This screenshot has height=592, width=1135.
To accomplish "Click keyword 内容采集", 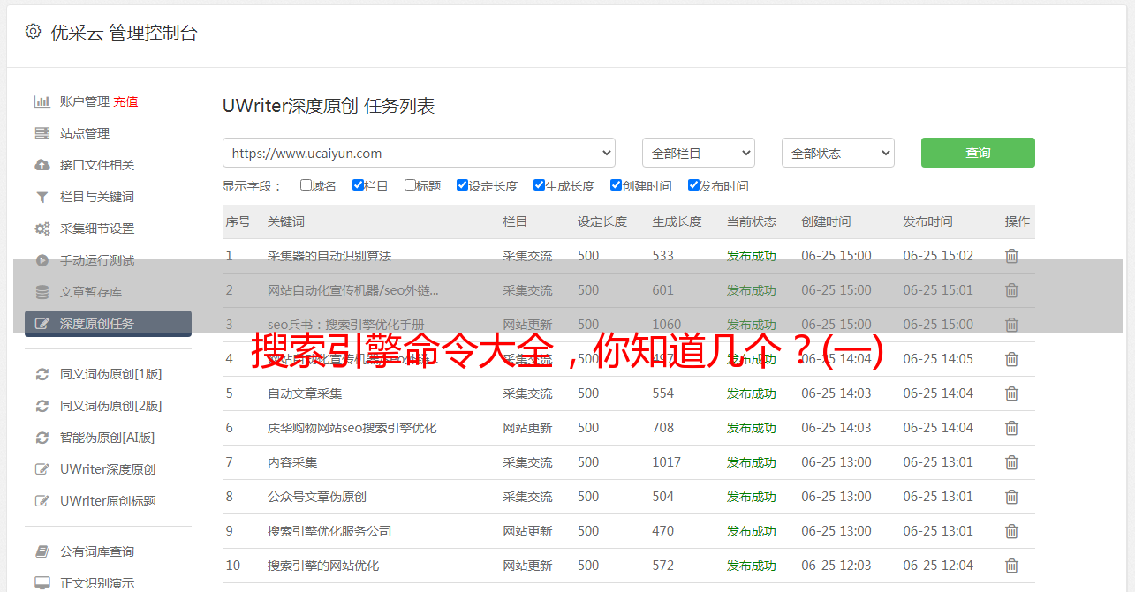I will pos(292,462).
